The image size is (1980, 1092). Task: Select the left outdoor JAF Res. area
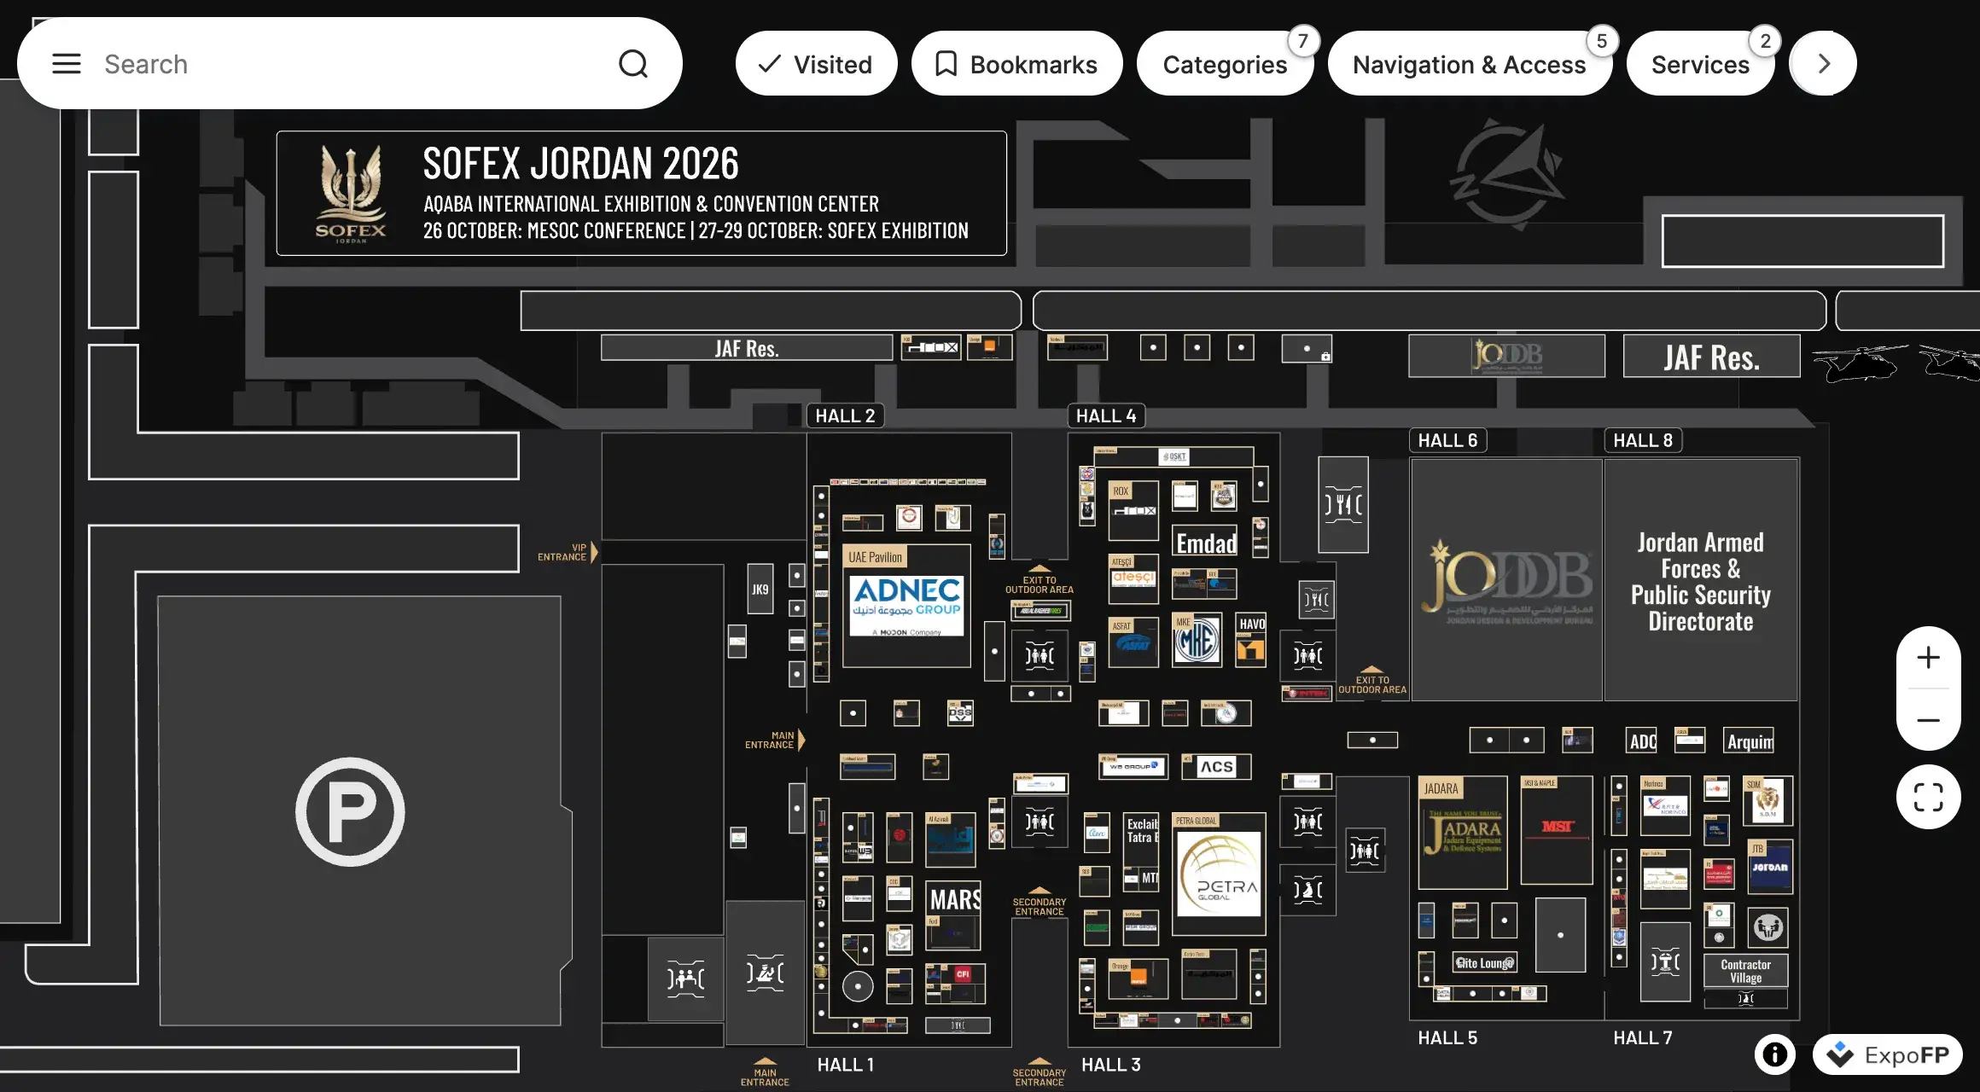[747, 348]
